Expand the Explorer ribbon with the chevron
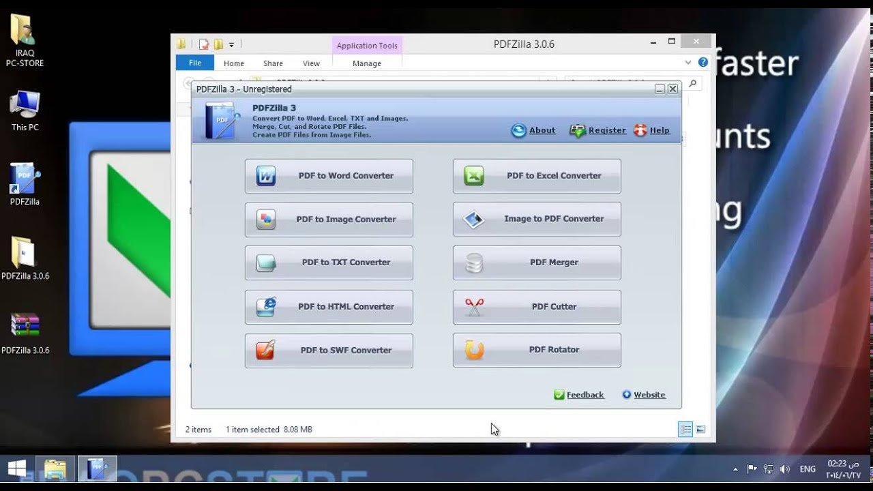 (688, 62)
